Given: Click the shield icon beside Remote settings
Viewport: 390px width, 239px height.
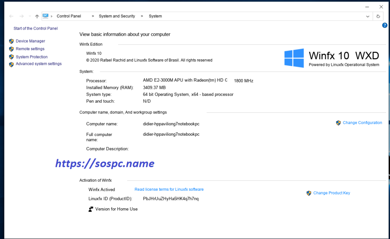Looking at the screenshot, I should coord(11,49).
